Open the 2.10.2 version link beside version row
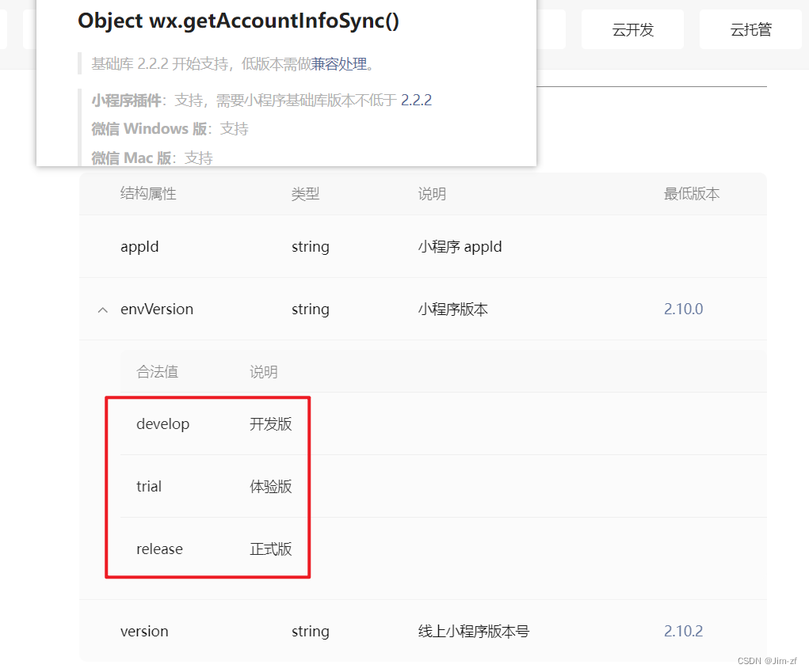 (x=683, y=631)
